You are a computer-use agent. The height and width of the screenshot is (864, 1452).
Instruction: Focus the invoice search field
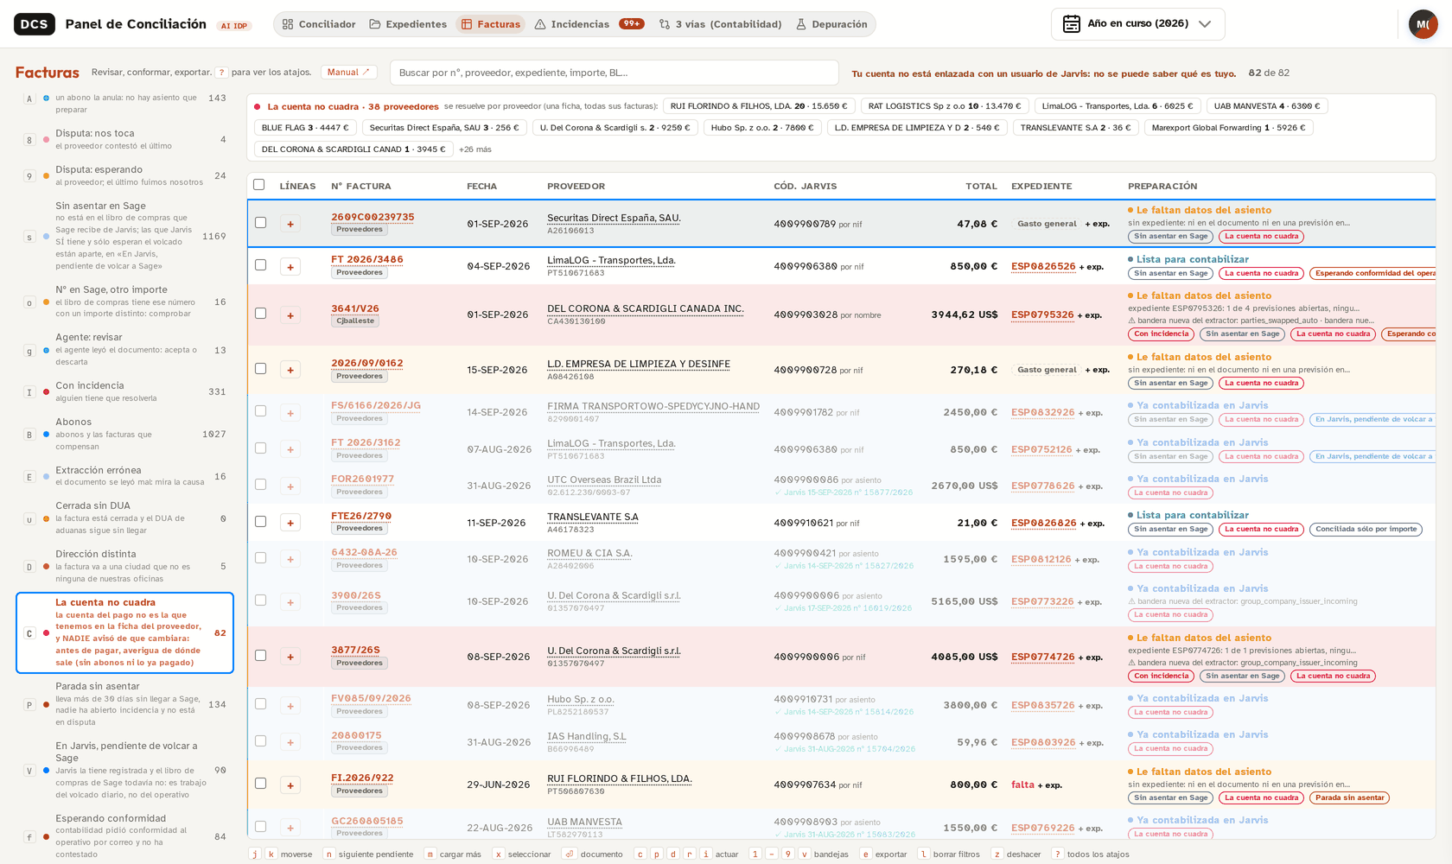[x=614, y=73]
